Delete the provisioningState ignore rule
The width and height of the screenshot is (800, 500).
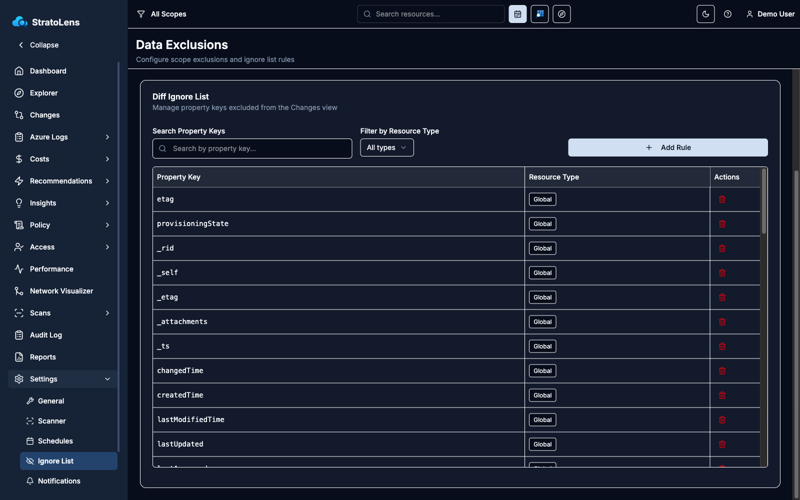click(722, 224)
